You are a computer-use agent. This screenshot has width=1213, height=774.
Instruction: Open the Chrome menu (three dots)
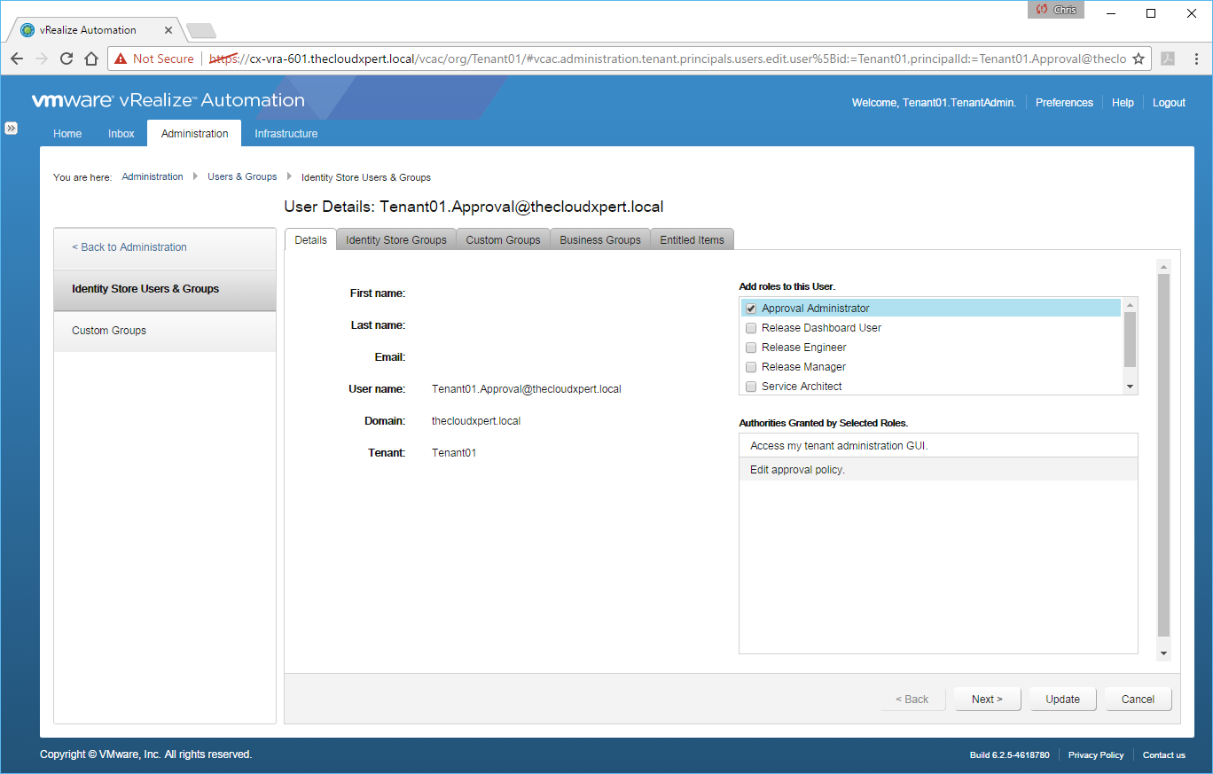click(x=1194, y=59)
